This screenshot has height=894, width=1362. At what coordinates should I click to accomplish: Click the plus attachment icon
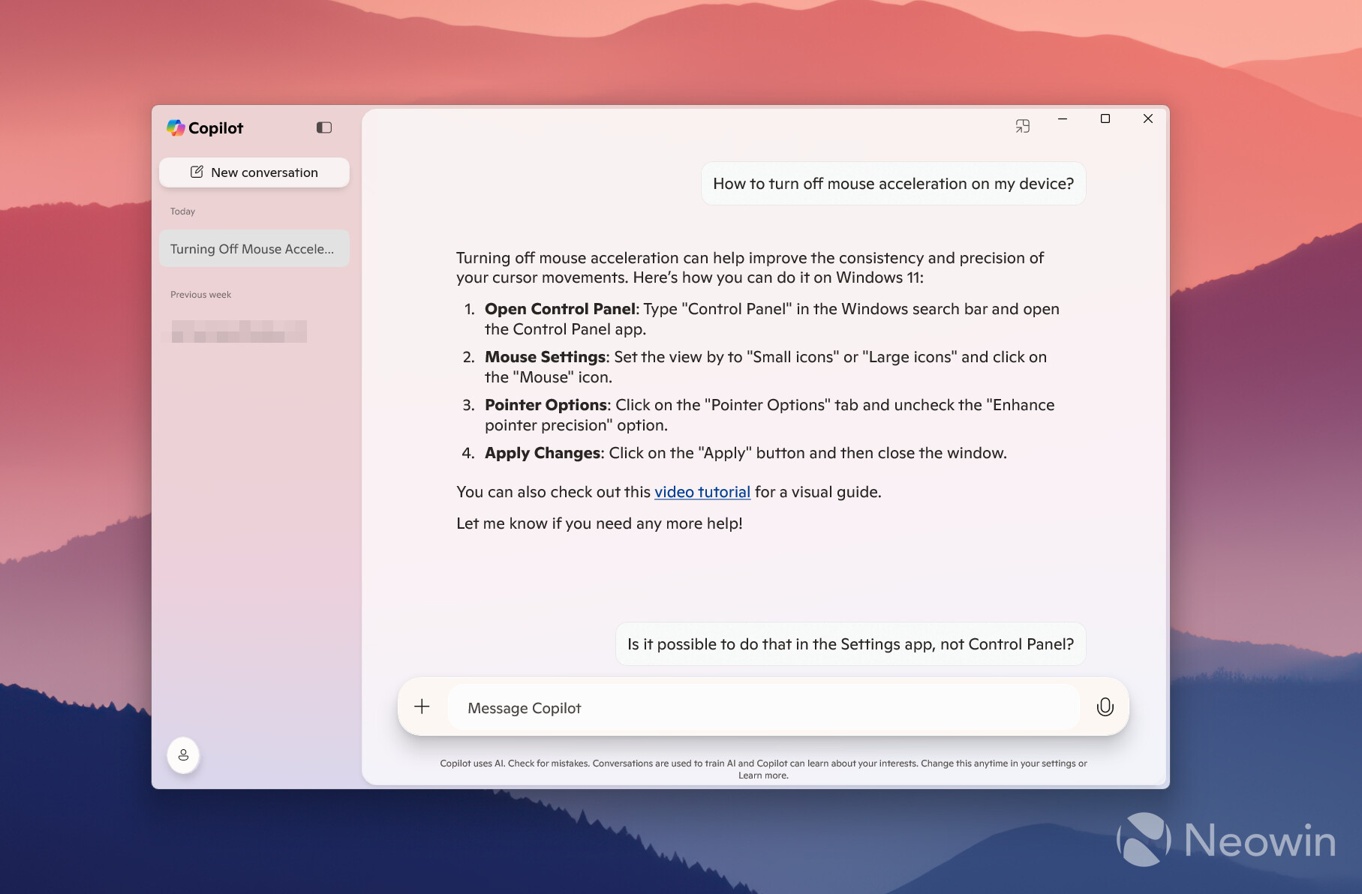(x=422, y=706)
